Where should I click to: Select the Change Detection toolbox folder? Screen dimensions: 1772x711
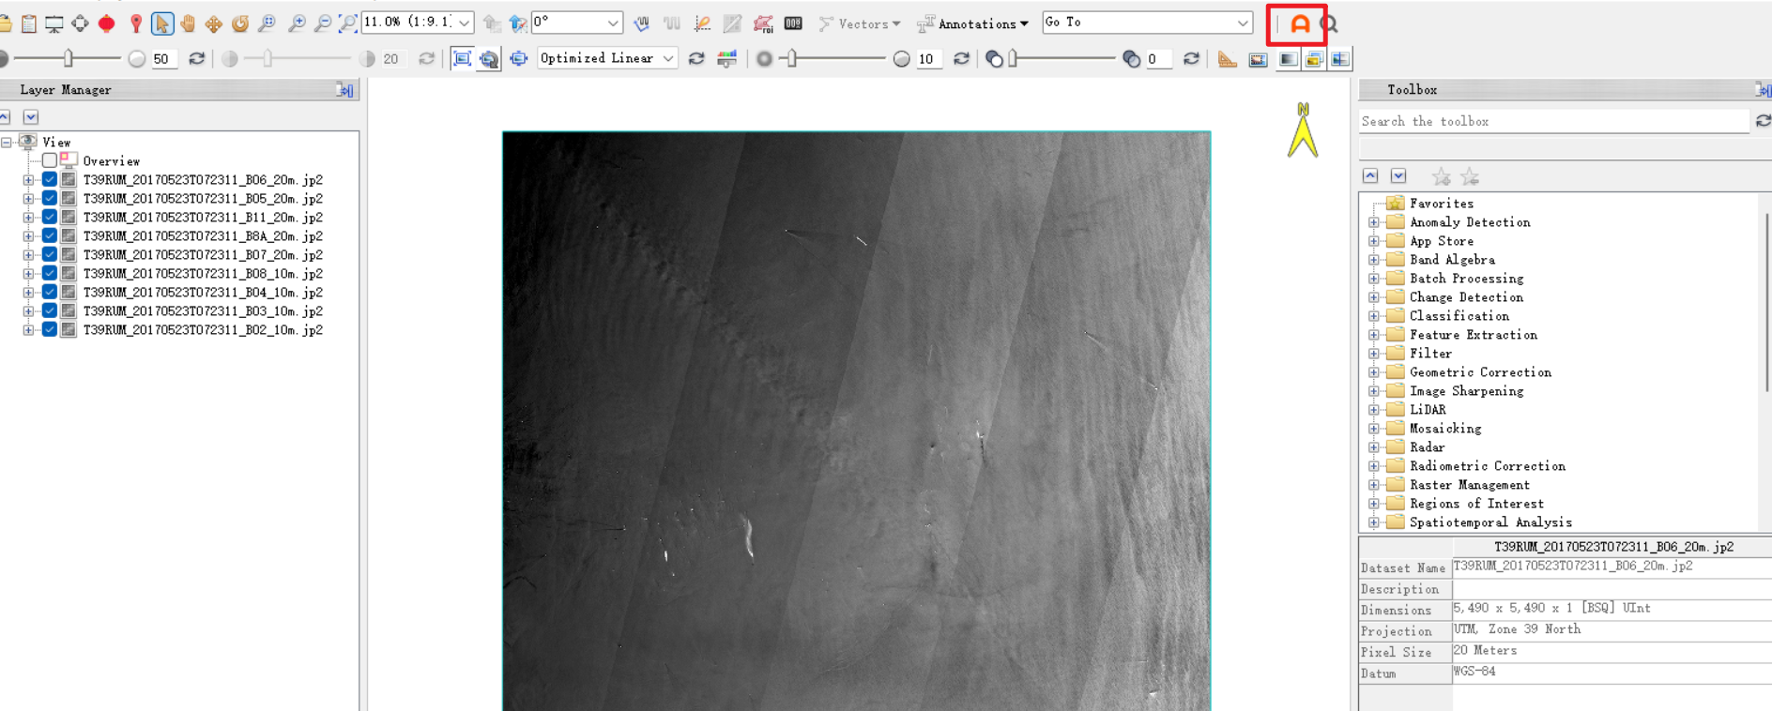click(1466, 297)
